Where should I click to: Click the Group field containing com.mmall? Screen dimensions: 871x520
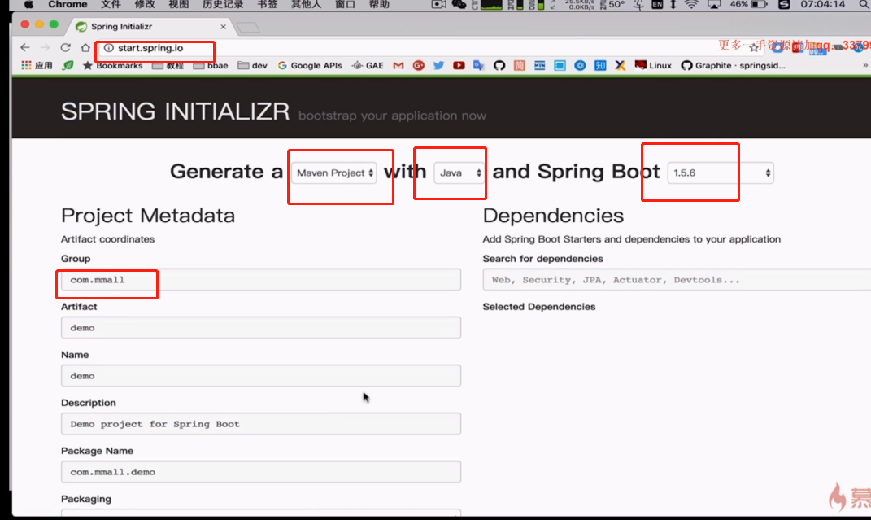[261, 279]
